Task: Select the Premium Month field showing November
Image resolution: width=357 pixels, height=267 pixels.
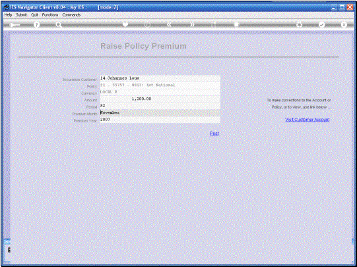Action: [160, 112]
